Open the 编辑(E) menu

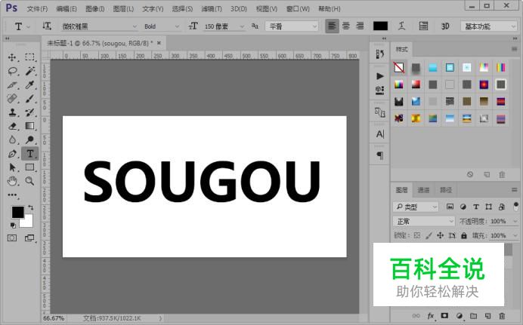tap(67, 8)
